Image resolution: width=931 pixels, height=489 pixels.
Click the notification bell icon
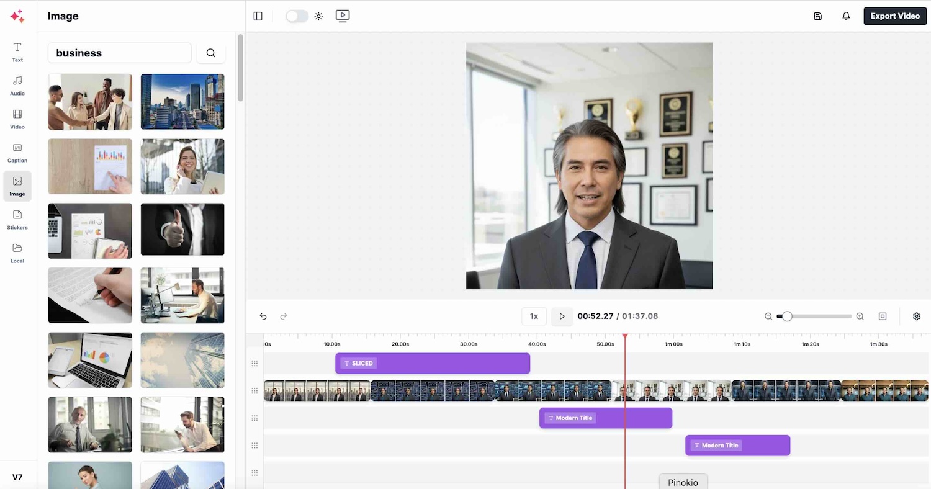pos(846,16)
